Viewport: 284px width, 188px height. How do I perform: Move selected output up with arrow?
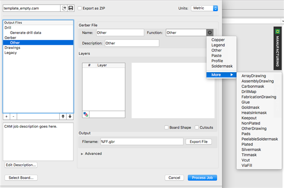[63, 116]
